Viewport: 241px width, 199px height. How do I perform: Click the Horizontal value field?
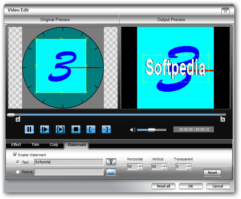point(133,167)
